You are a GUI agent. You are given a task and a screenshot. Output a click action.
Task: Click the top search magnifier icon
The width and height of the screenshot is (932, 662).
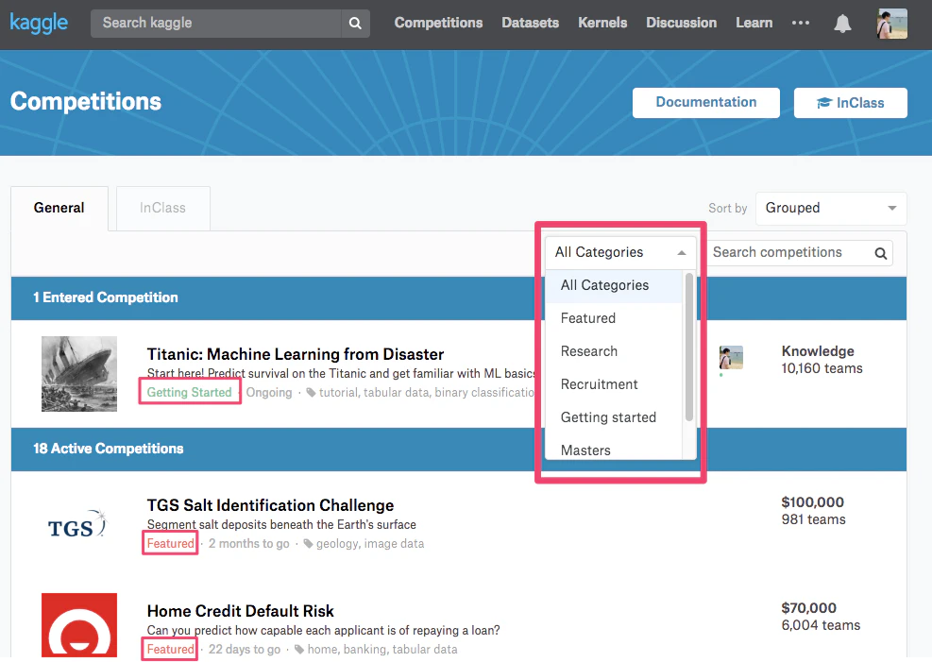(x=355, y=24)
